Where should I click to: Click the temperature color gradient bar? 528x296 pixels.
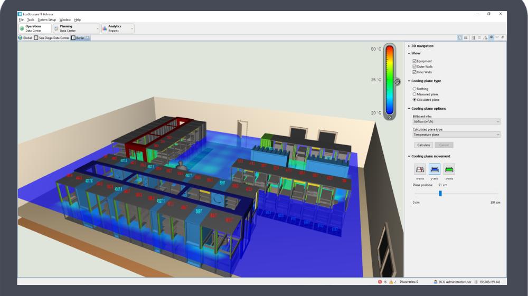coord(390,80)
